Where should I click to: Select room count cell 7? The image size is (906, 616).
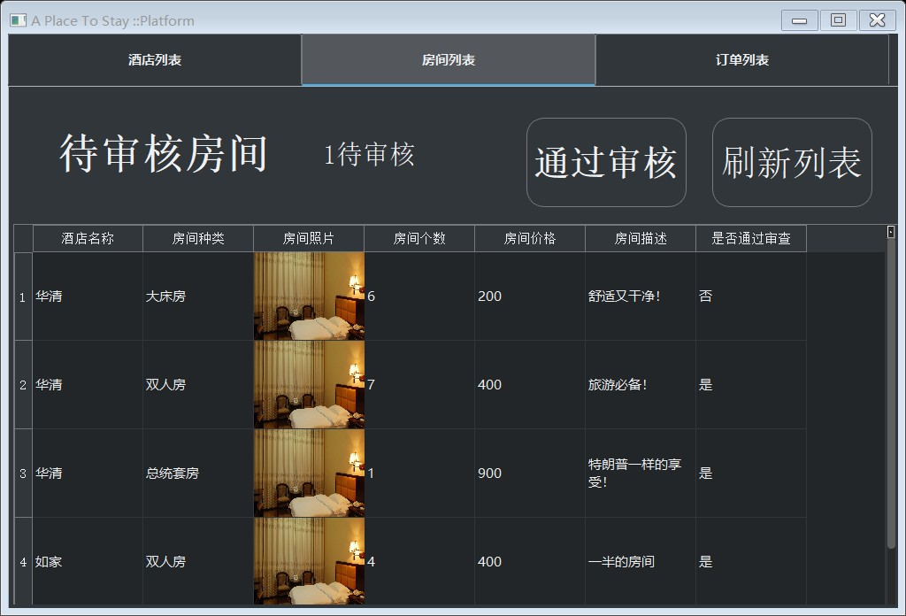click(419, 385)
